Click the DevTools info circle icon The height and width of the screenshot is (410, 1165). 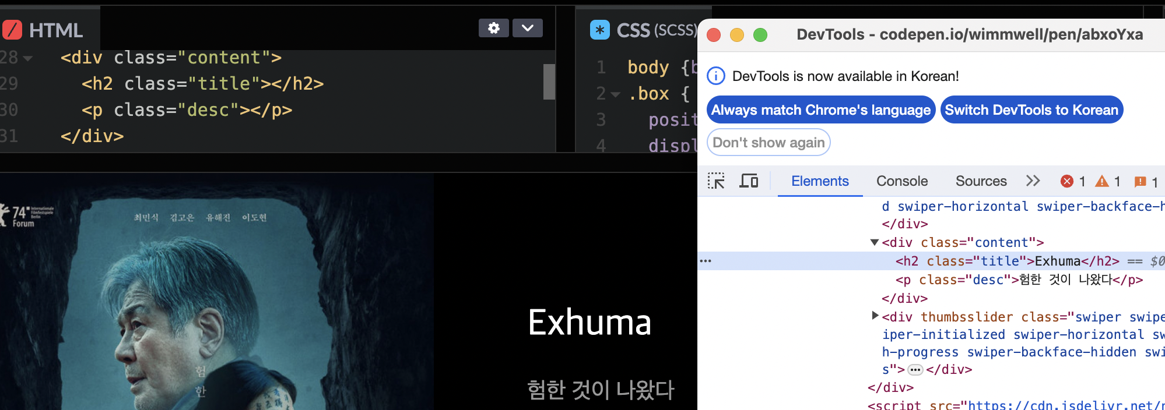point(716,76)
